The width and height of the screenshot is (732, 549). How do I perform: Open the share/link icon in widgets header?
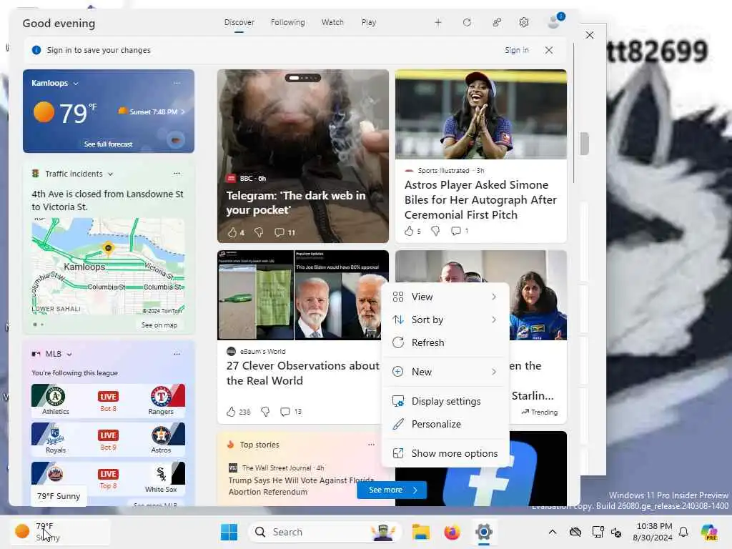497,22
